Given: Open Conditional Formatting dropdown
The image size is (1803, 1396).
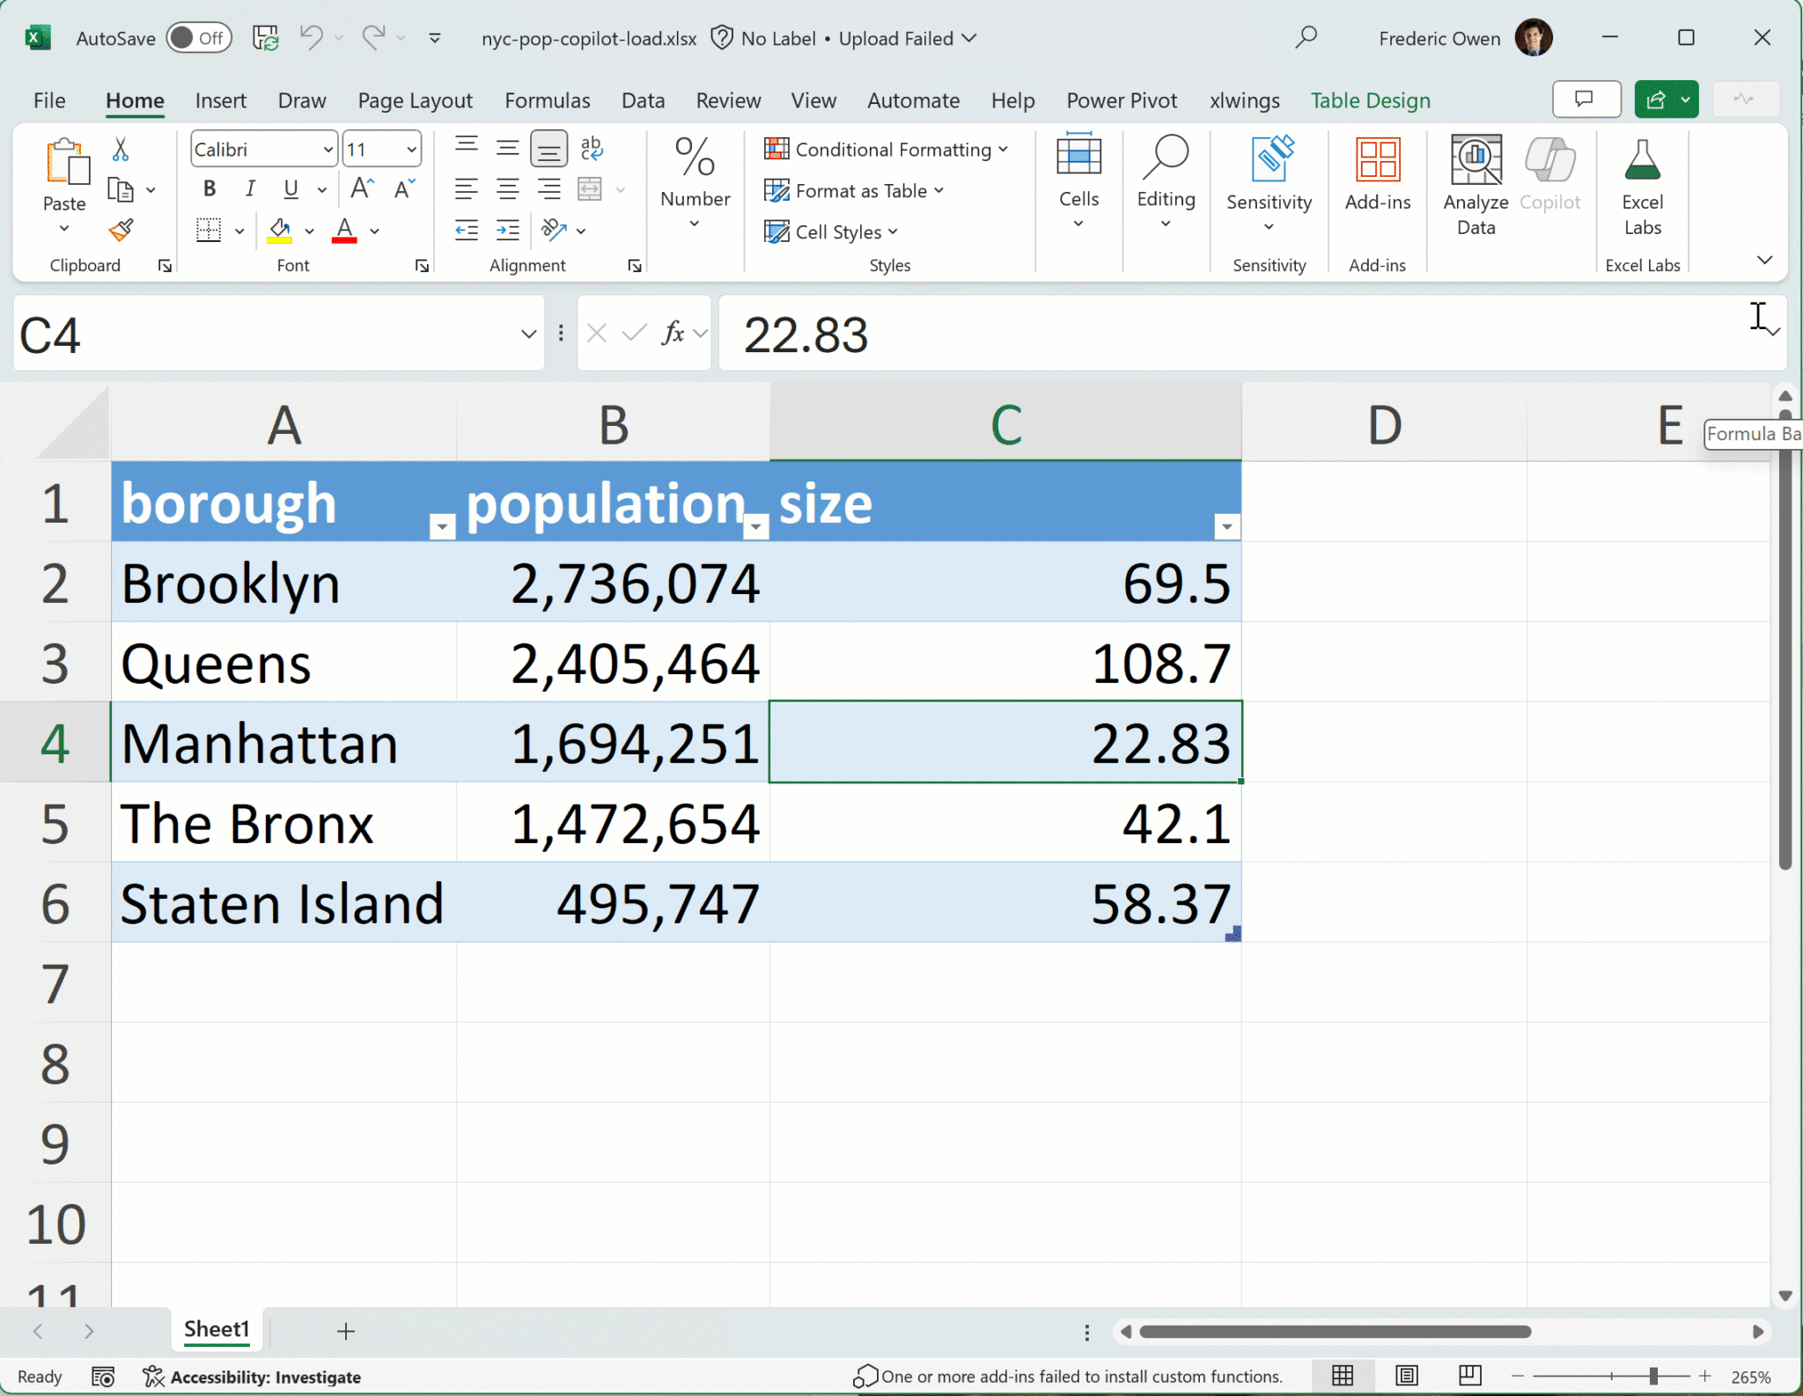Looking at the screenshot, I should pyautogui.click(x=886, y=150).
